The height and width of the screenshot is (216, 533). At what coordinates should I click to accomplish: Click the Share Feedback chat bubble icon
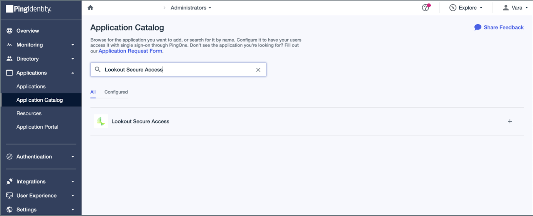click(478, 27)
